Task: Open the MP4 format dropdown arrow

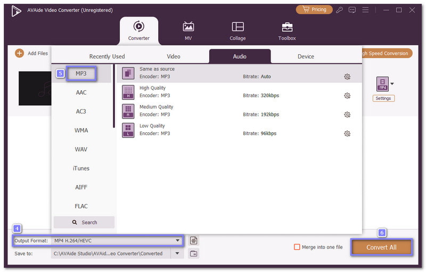Action: (392, 83)
